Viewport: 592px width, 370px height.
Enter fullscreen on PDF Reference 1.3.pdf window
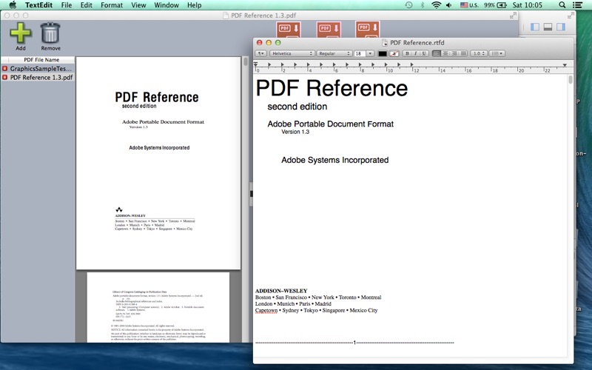[x=513, y=16]
